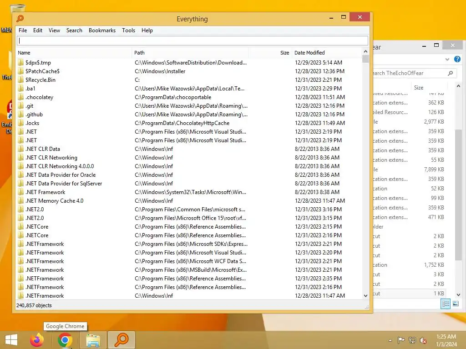Select the $dpx$.tmp folder icon
The height and width of the screenshot is (349, 466).
20,63
